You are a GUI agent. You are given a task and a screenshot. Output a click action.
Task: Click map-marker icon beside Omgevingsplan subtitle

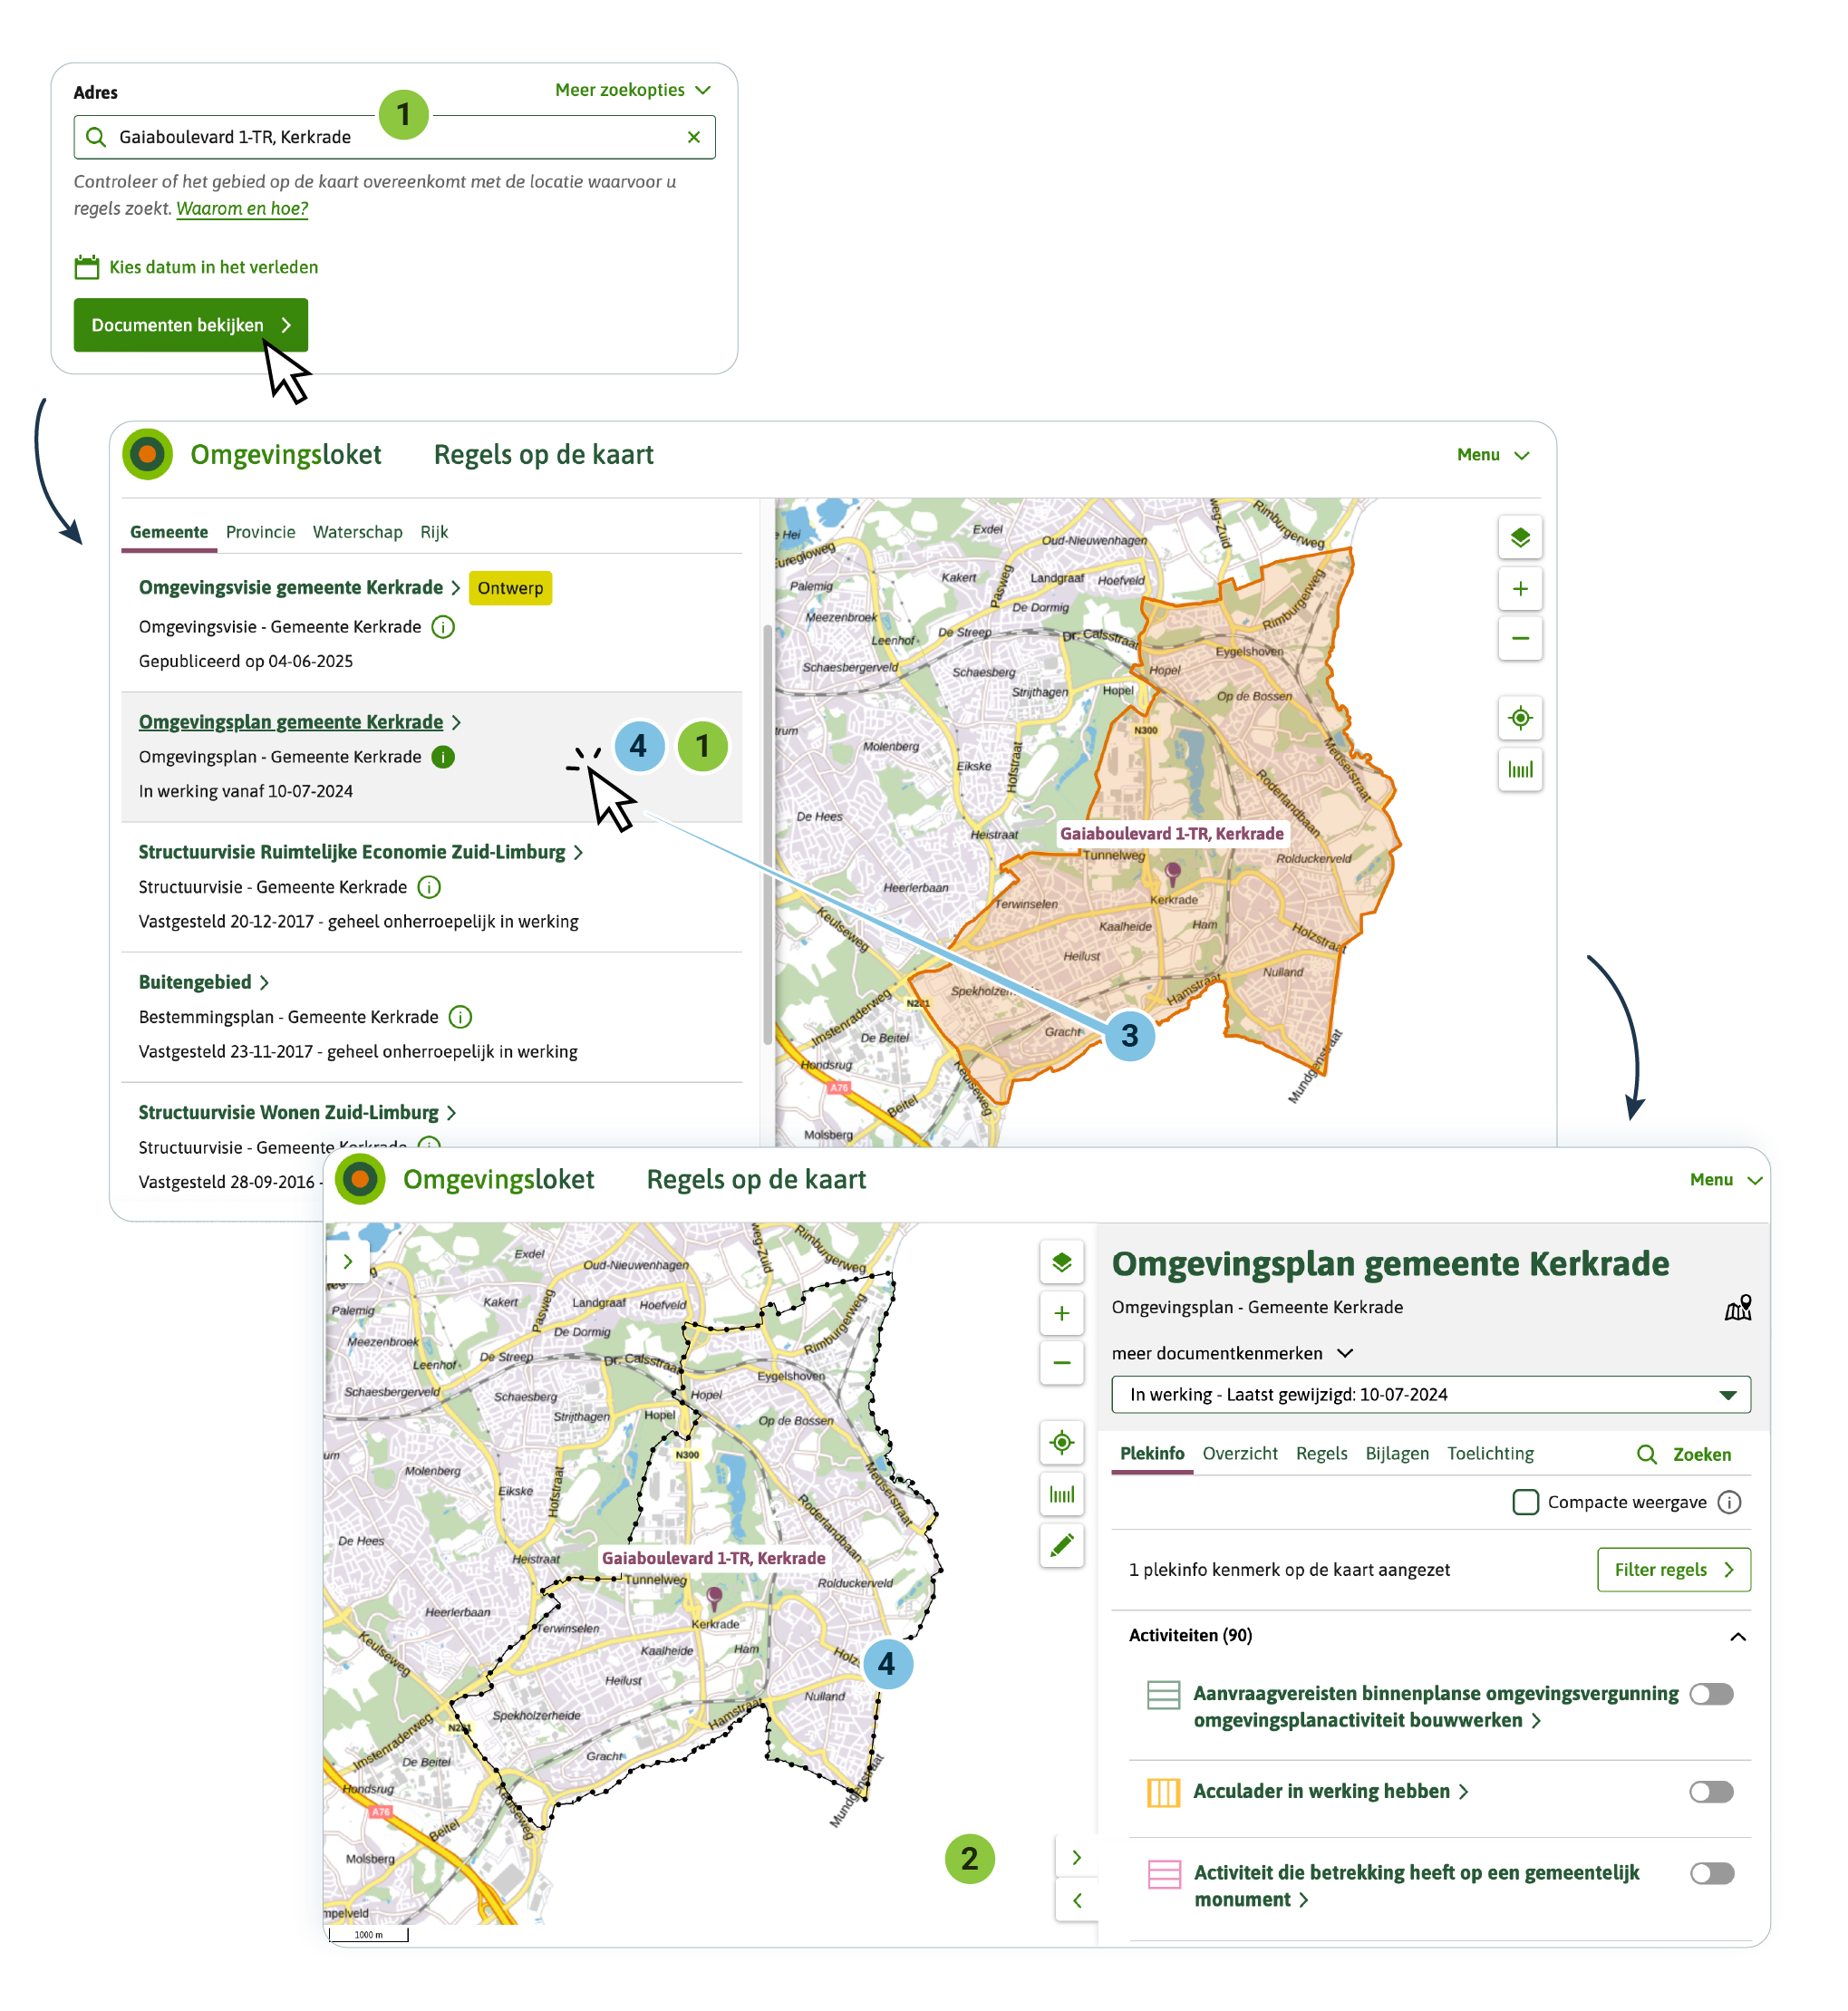point(1737,1307)
